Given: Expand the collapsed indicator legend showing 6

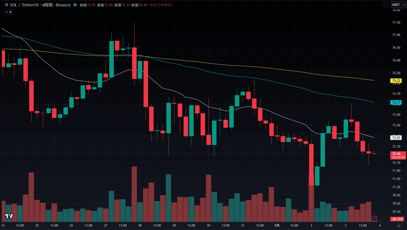Looking at the screenshot, I should 8,12.
